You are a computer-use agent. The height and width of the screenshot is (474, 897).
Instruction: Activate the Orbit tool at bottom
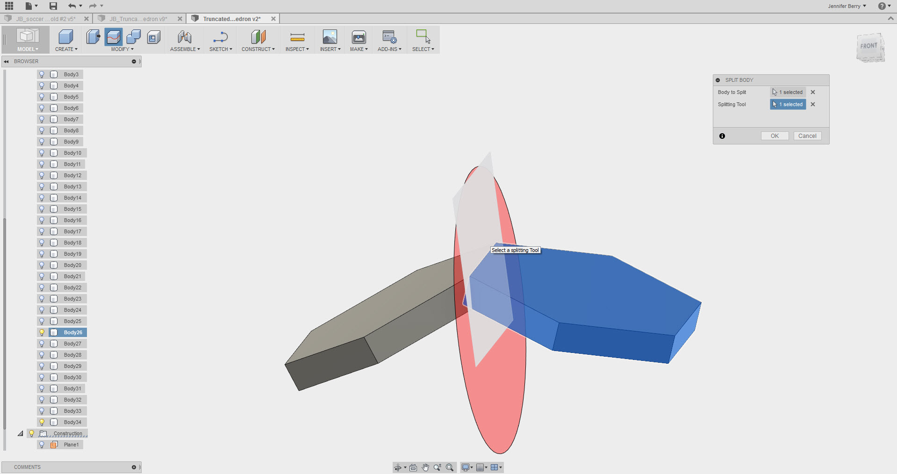click(398, 467)
